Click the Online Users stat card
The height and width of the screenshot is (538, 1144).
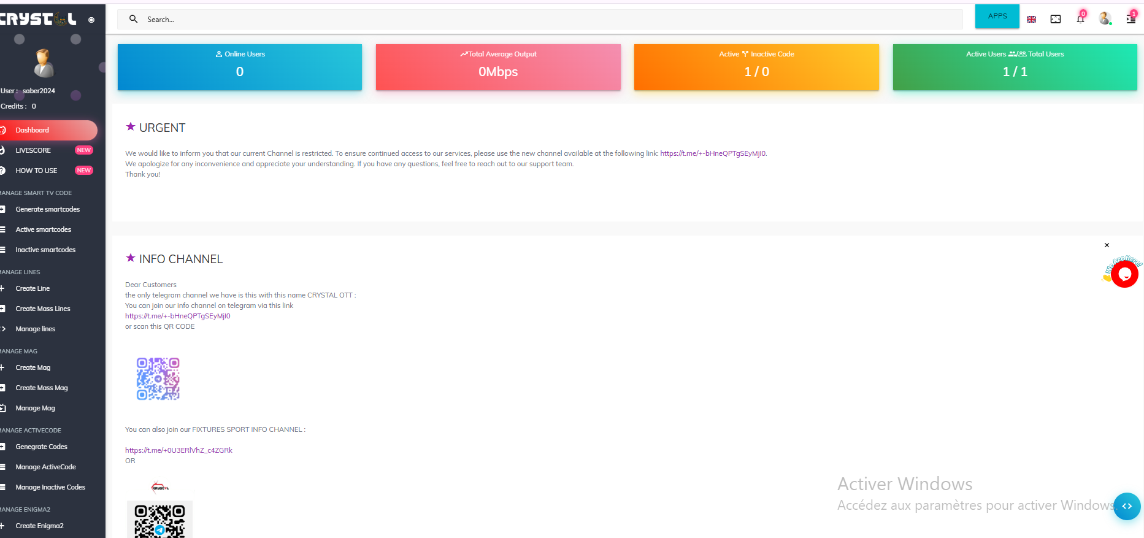pyautogui.click(x=239, y=67)
